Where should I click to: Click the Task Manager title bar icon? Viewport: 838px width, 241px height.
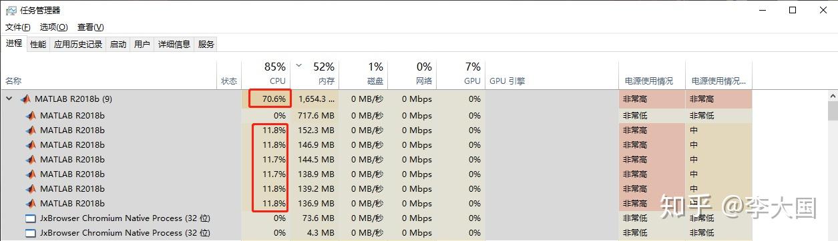(x=11, y=11)
